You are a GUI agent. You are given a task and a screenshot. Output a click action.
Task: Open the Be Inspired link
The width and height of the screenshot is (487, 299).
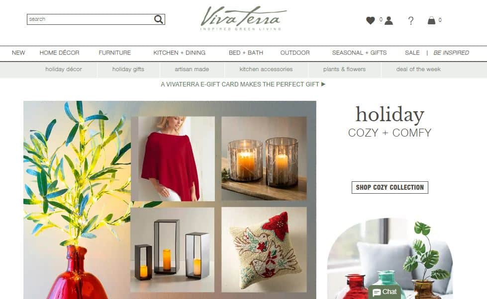point(451,53)
